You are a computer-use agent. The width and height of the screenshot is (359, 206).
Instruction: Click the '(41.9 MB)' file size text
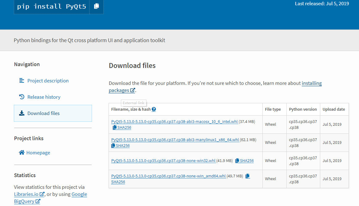(224, 160)
